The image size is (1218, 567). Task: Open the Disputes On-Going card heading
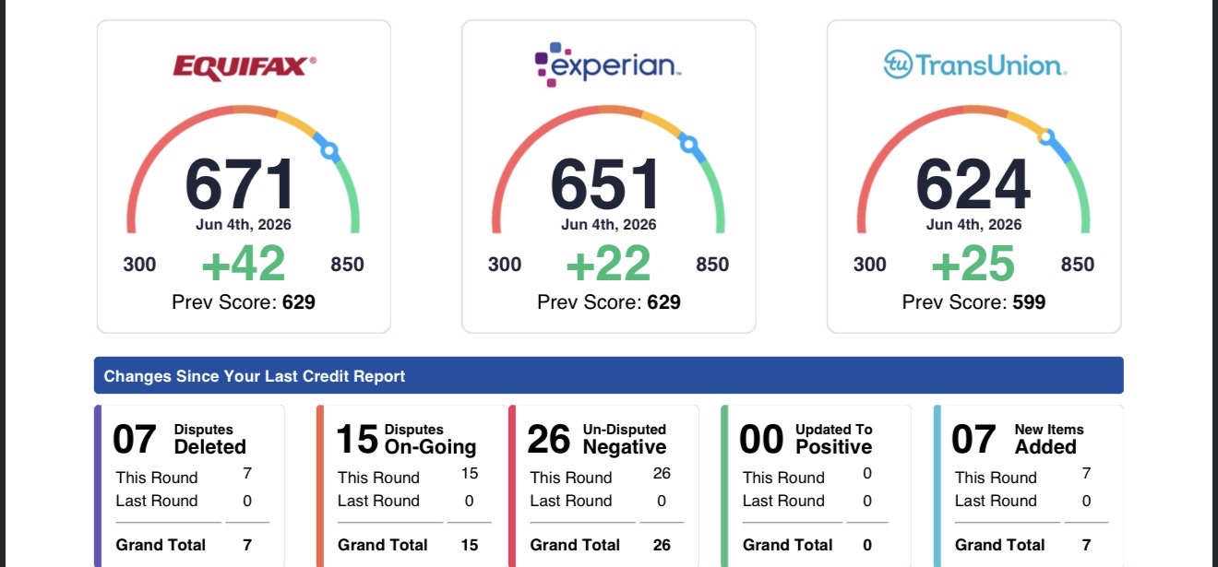pyautogui.click(x=430, y=439)
